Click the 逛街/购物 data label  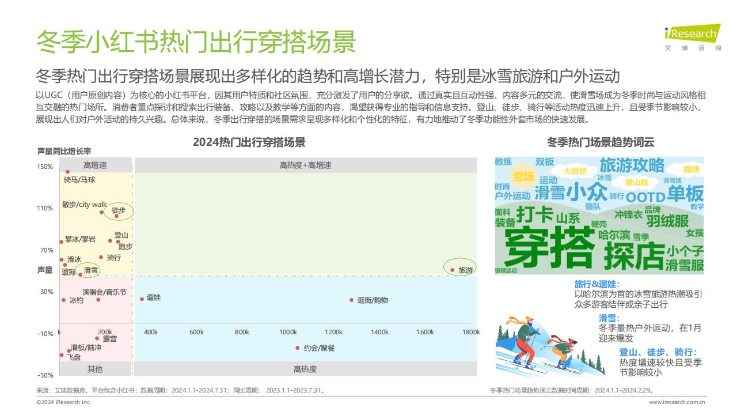point(373,300)
